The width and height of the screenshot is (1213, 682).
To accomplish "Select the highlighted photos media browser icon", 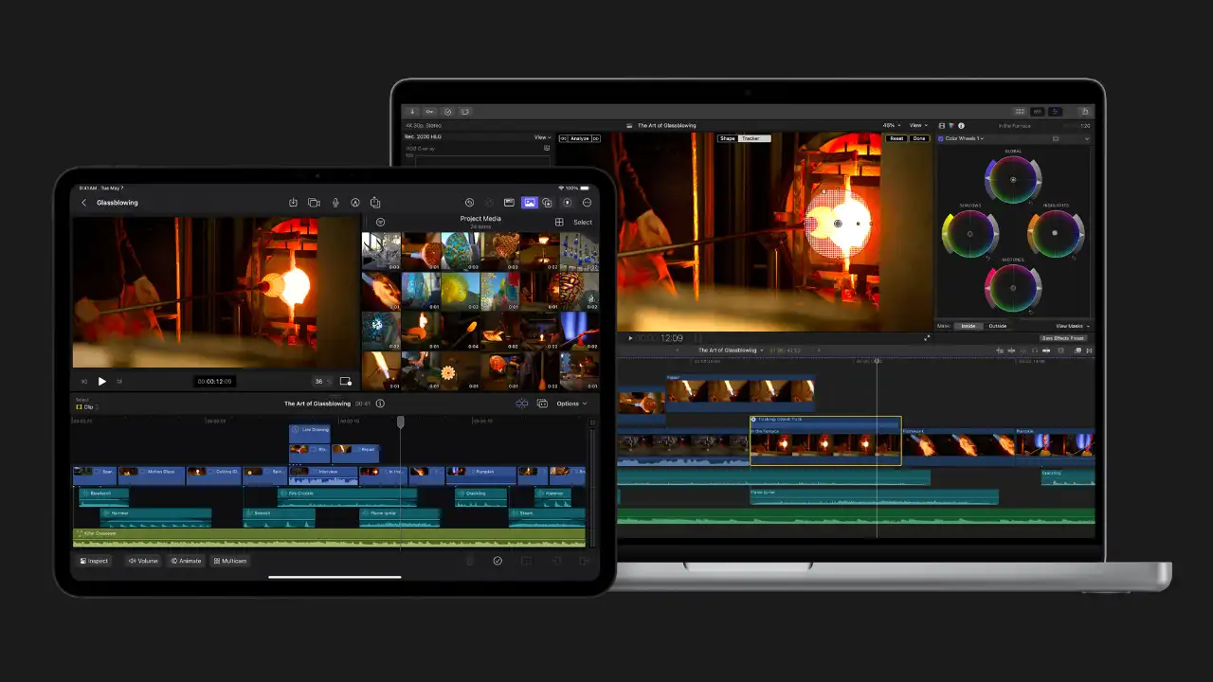I will pos(529,203).
